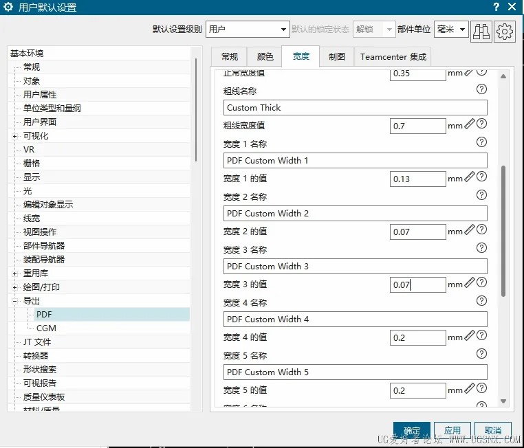Click help icon beside 宽度 5 名称
Screen dimensions: 524x448
coord(481,354)
